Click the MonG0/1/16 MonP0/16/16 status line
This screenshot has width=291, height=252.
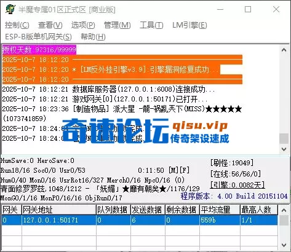(x=62, y=198)
